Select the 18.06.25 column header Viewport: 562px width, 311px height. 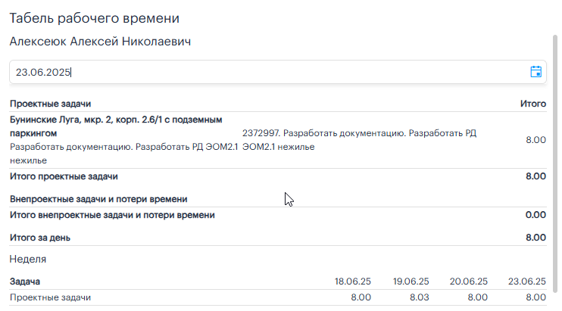tap(352, 281)
